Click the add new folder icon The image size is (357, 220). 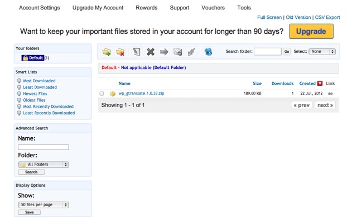[x=107, y=52]
